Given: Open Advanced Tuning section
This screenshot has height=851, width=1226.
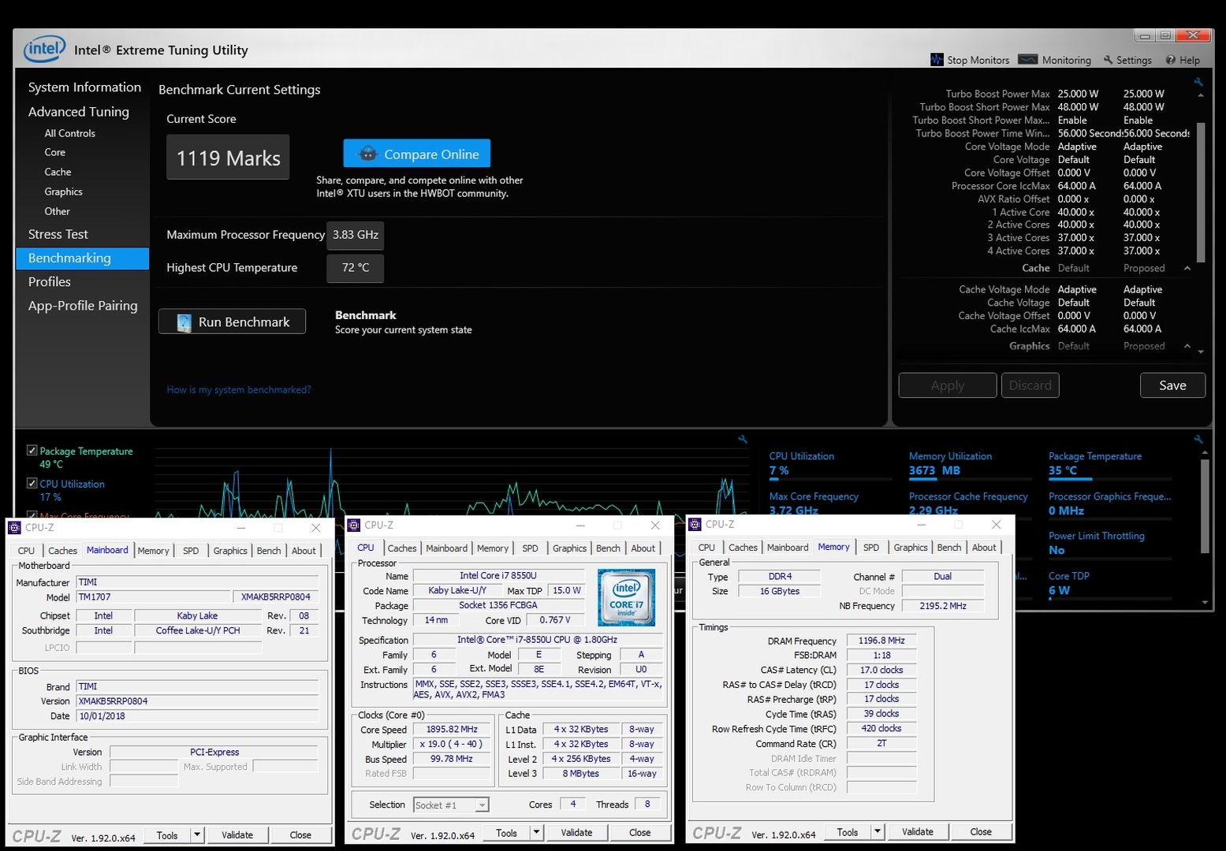Looking at the screenshot, I should coord(79,112).
